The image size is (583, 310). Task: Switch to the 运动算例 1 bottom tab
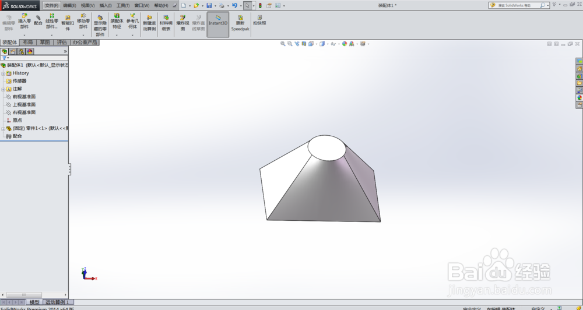tap(58, 302)
